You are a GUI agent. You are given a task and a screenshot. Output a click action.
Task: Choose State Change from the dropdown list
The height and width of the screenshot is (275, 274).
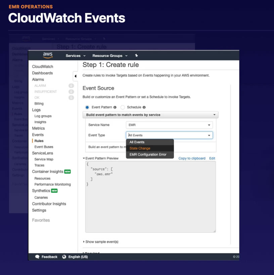point(150,148)
